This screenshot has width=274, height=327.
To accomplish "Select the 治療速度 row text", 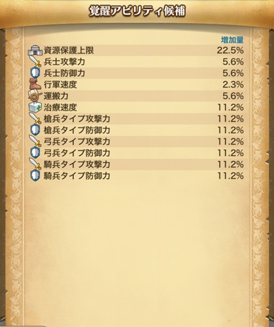I will coord(60,107).
